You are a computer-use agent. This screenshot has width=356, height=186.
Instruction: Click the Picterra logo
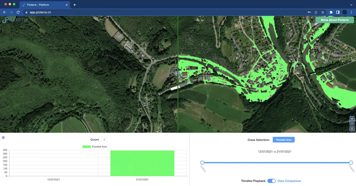point(15,20)
